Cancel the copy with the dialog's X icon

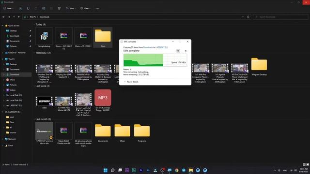tap(186, 51)
